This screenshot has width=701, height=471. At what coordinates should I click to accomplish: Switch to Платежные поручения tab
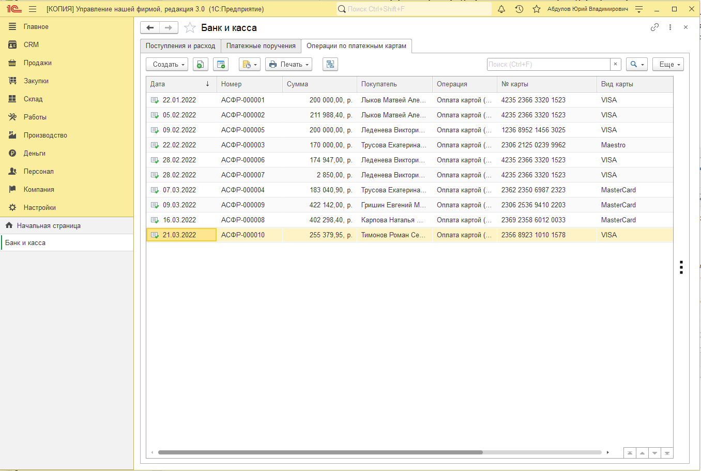[261, 46]
